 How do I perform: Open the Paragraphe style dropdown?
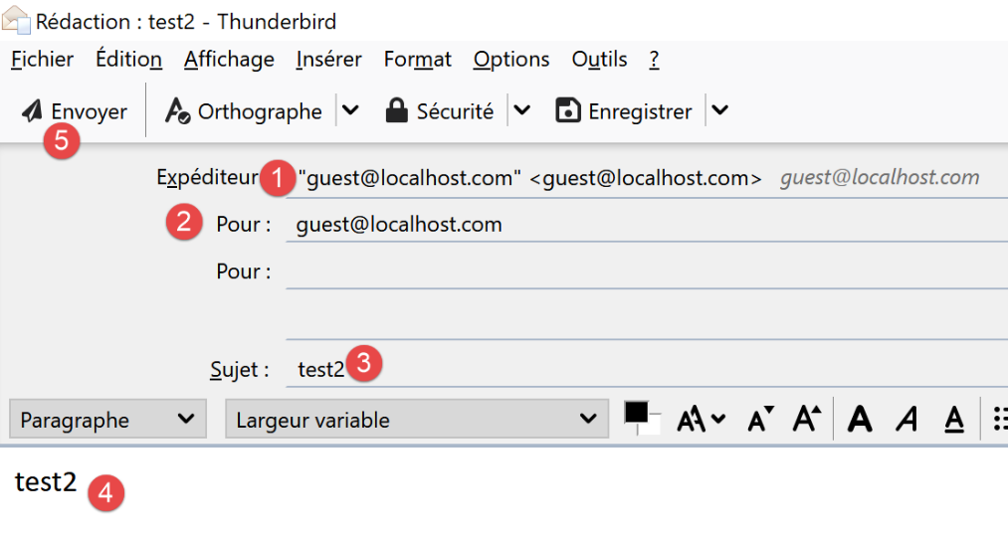107,420
